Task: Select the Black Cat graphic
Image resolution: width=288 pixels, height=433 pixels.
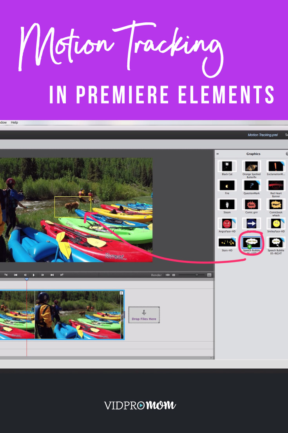Action: [x=227, y=166]
